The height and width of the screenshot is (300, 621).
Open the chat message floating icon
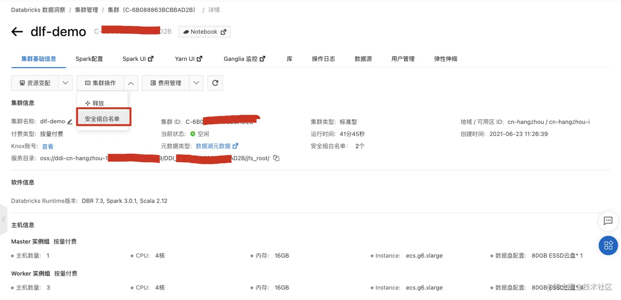(x=608, y=221)
